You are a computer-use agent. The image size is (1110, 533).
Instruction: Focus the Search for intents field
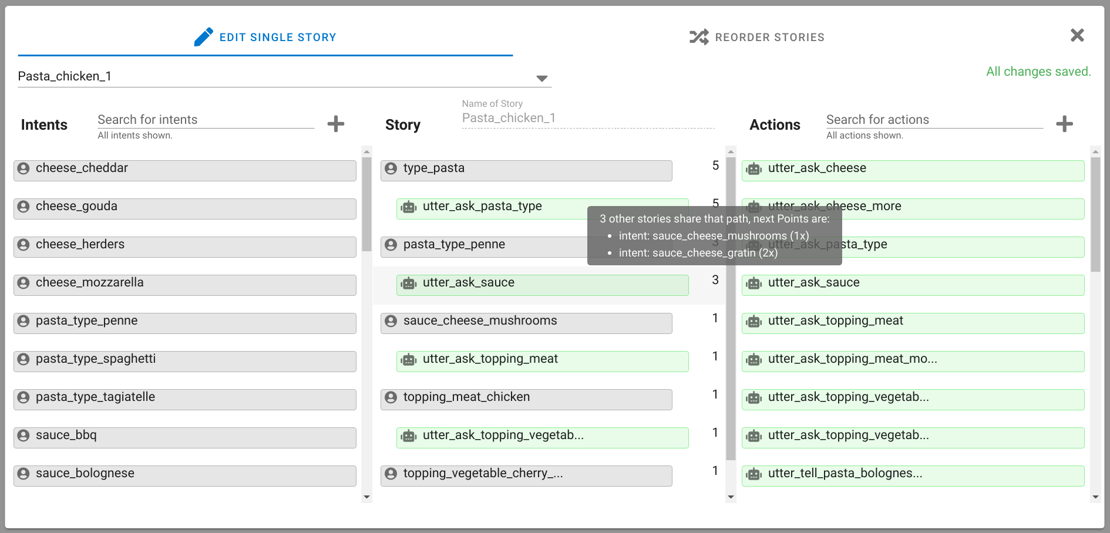(206, 120)
